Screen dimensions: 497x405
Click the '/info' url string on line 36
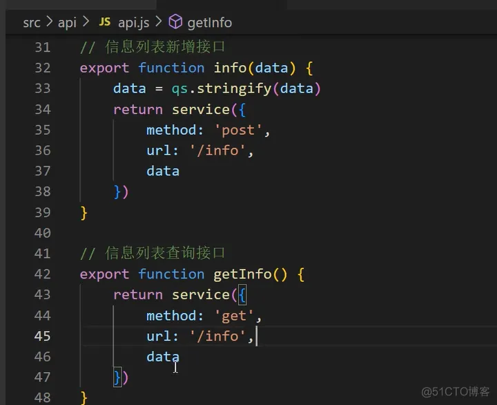pos(217,151)
